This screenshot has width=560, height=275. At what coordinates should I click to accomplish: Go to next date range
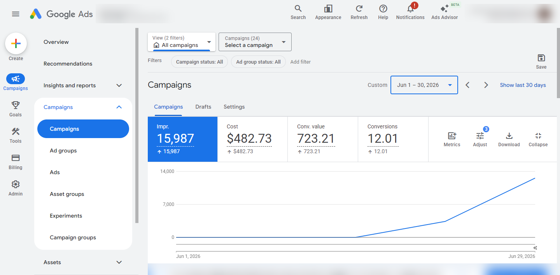tap(486, 85)
